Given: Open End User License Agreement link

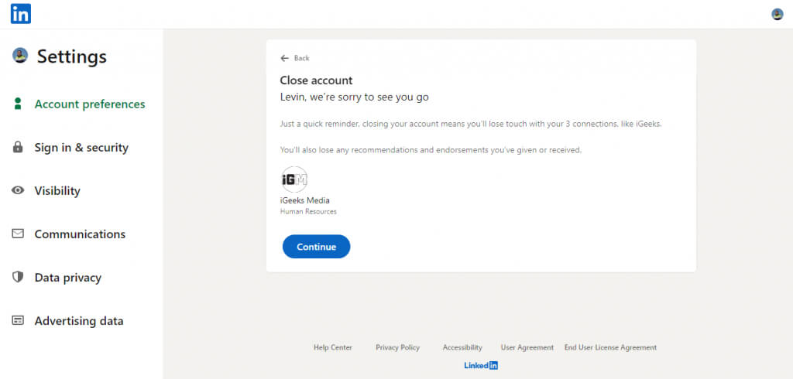Looking at the screenshot, I should click(x=610, y=348).
